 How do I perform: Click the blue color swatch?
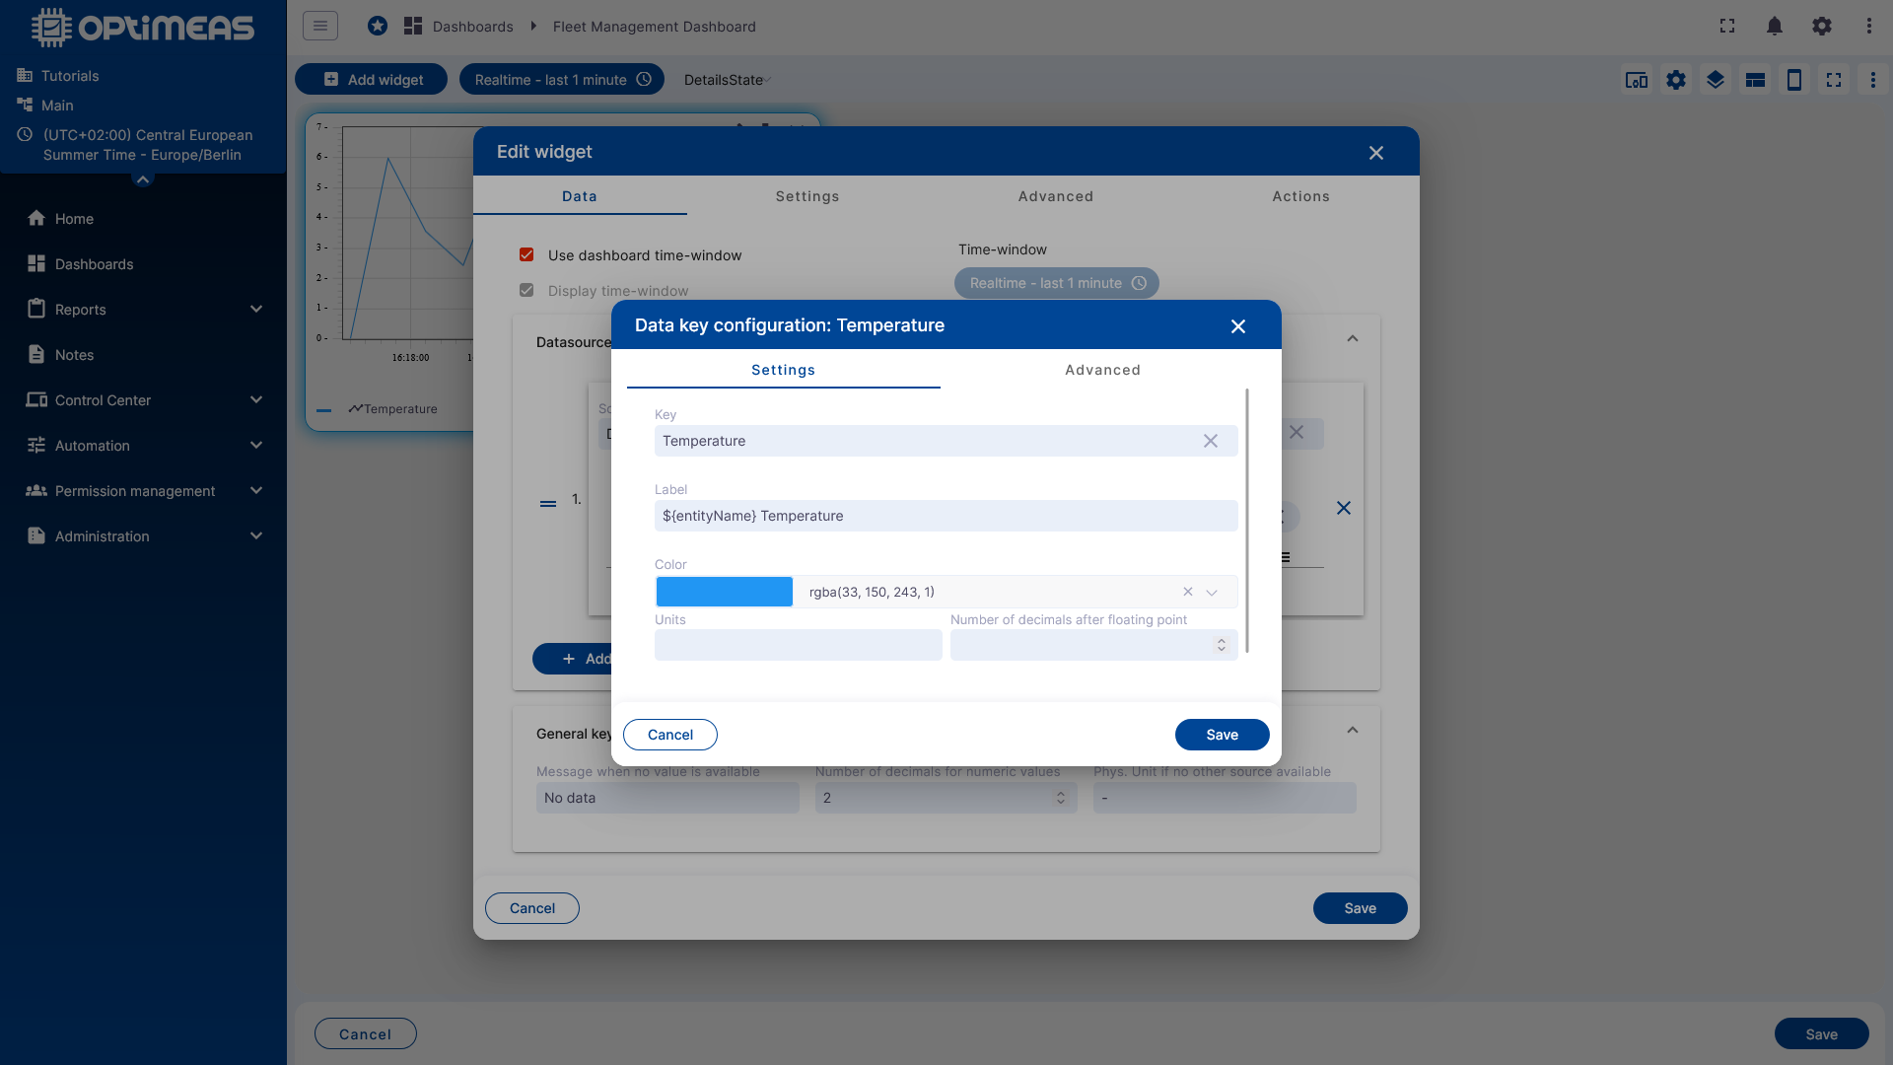[x=725, y=592]
